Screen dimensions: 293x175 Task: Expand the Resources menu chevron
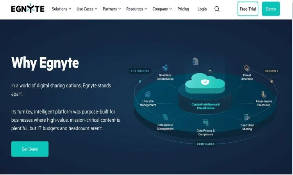coord(146,9)
